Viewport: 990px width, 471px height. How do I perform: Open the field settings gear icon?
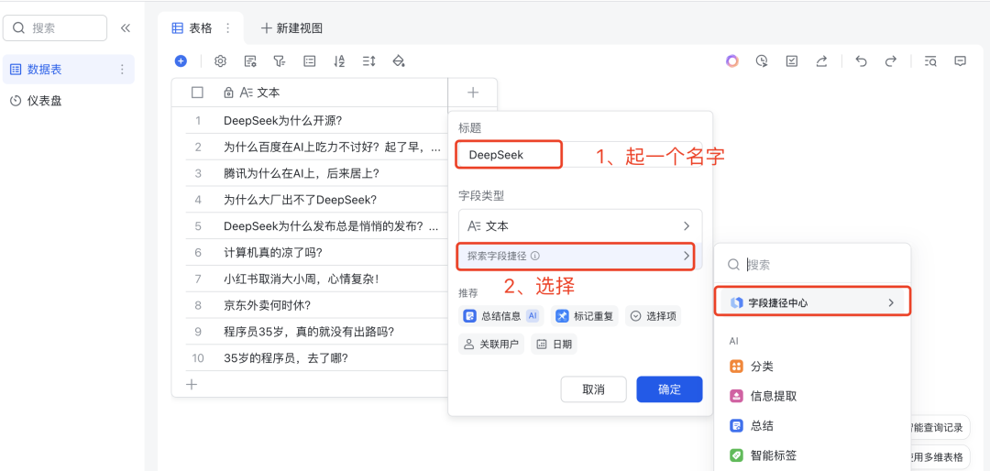(220, 61)
